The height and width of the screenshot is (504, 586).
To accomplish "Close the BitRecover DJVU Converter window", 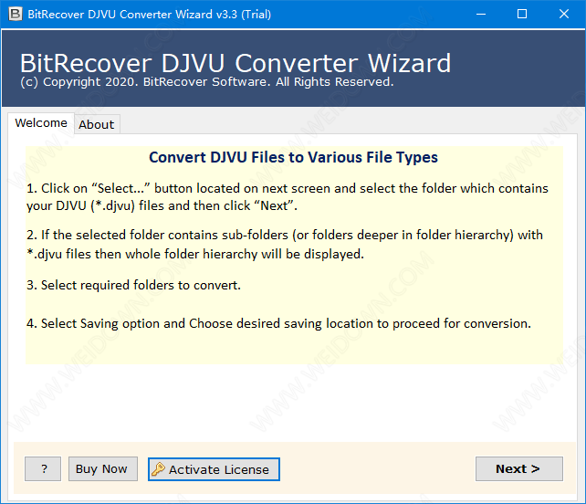I will pos(563,14).
